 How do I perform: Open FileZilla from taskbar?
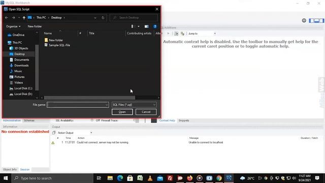coord(170,178)
